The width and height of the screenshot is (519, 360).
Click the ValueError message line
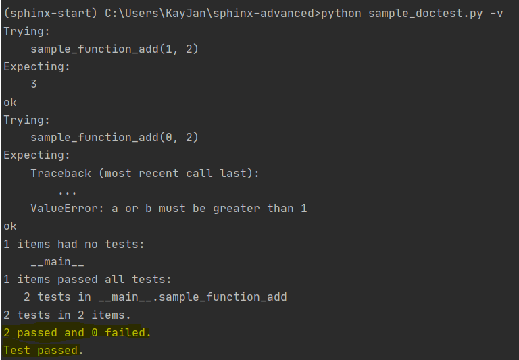[x=169, y=208]
